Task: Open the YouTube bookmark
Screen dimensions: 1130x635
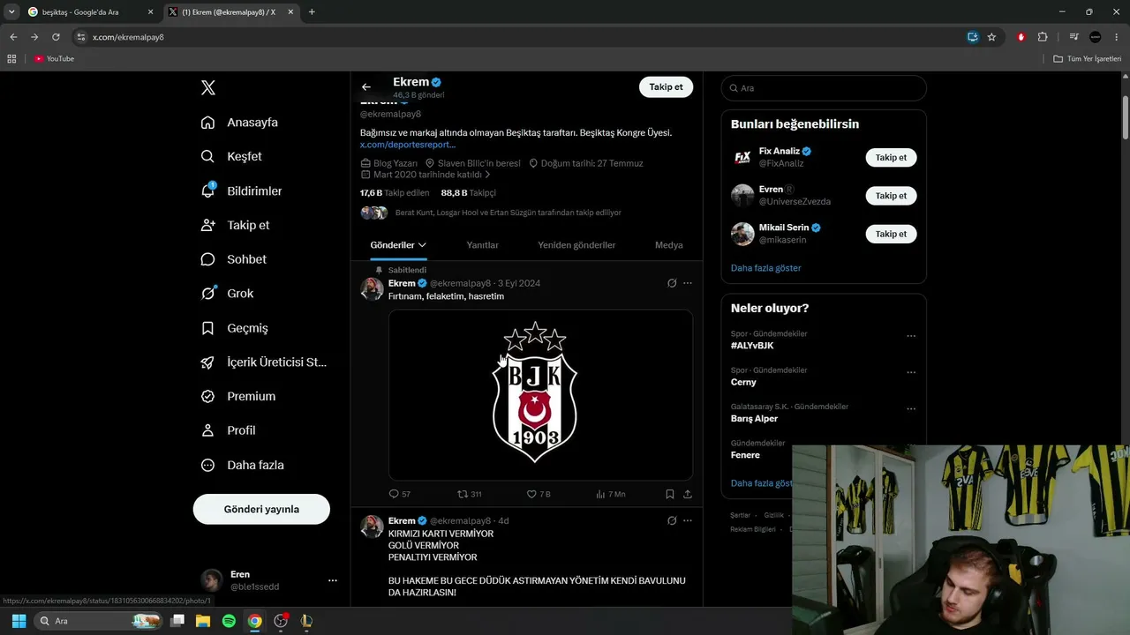Action: [x=54, y=59]
